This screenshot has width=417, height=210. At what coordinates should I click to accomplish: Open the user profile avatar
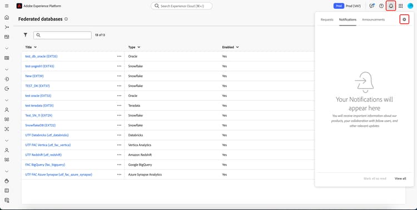[410, 6]
